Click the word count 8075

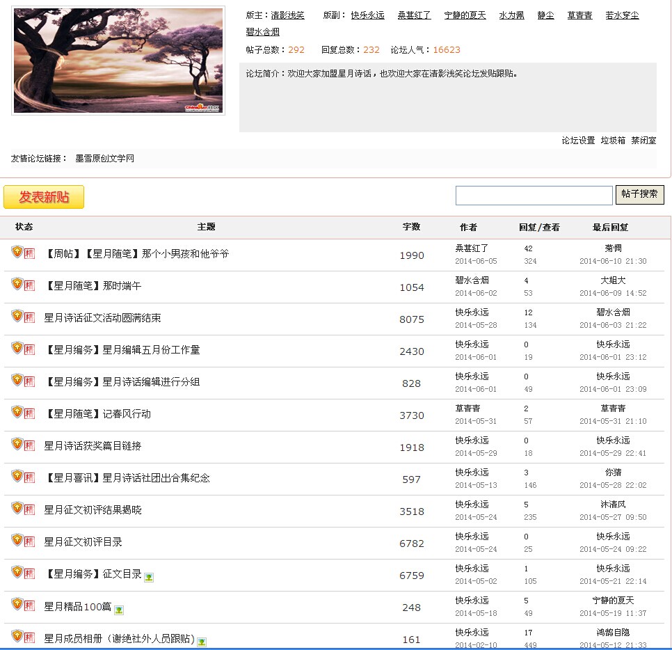click(411, 319)
